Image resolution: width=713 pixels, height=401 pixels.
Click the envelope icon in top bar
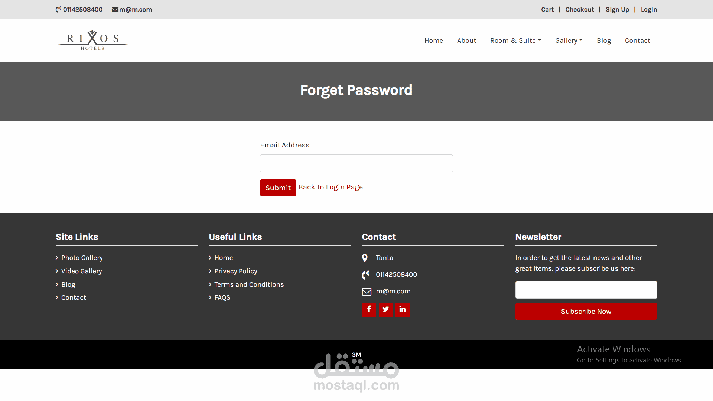(x=115, y=10)
